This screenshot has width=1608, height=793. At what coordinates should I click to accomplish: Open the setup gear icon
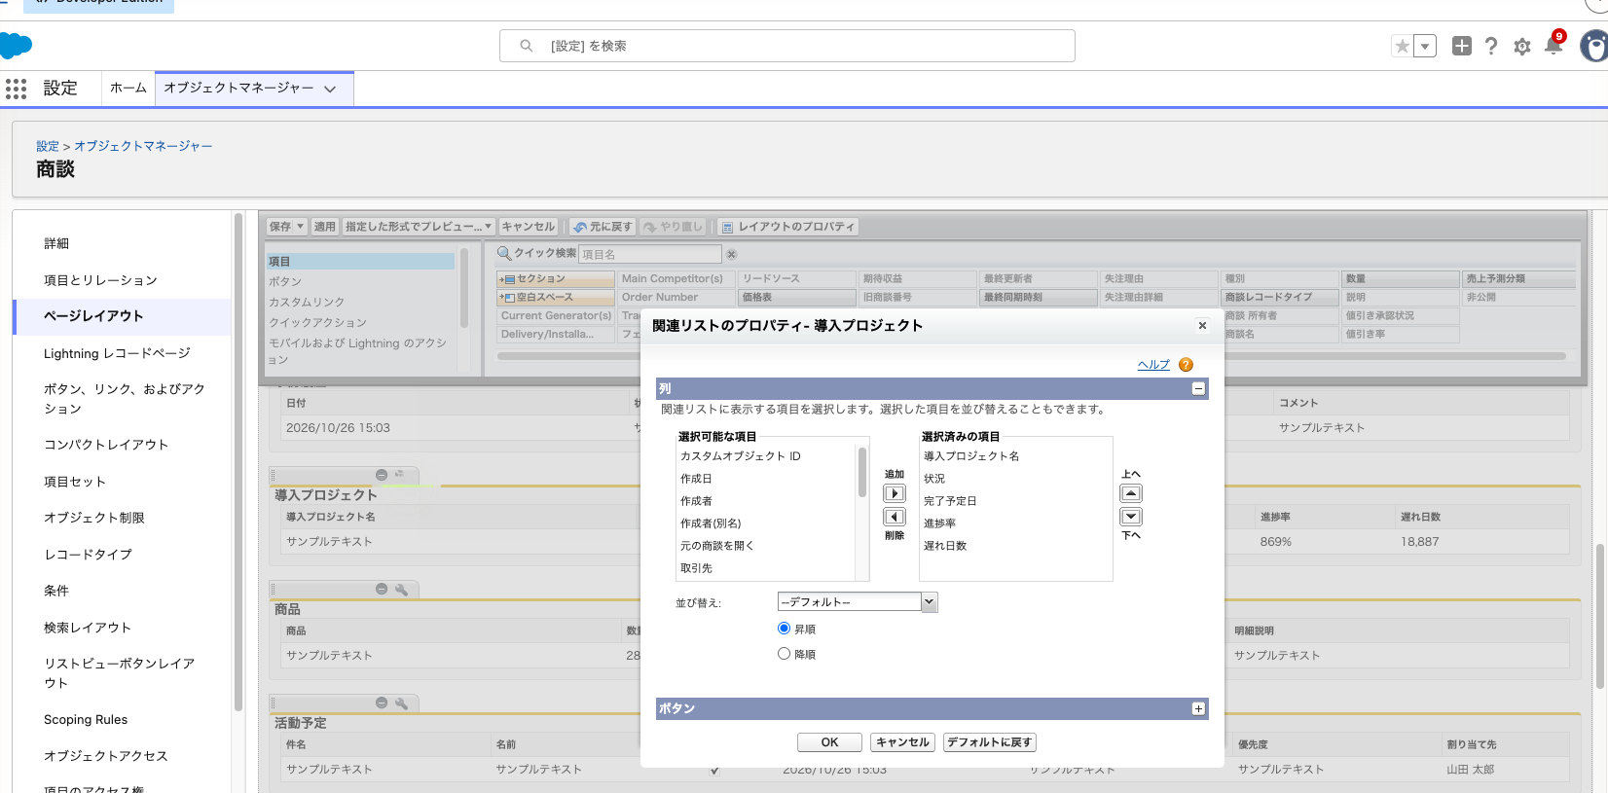1522,47
